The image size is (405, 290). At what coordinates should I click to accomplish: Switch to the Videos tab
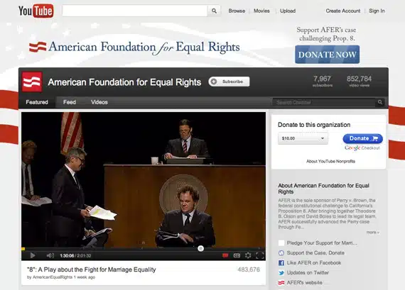(99, 102)
